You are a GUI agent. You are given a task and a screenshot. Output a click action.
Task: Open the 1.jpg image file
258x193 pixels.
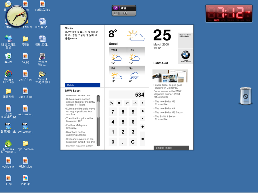(x=8, y=180)
